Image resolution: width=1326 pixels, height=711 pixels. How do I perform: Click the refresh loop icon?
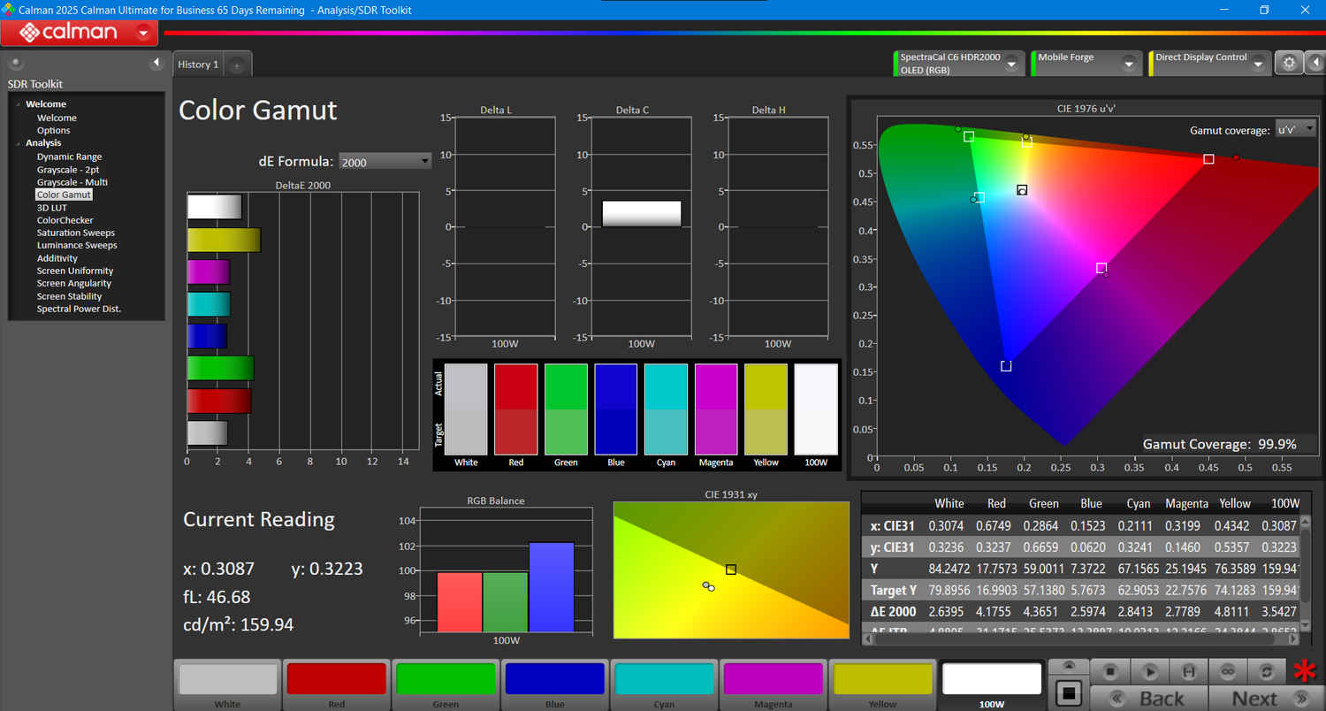1265,672
